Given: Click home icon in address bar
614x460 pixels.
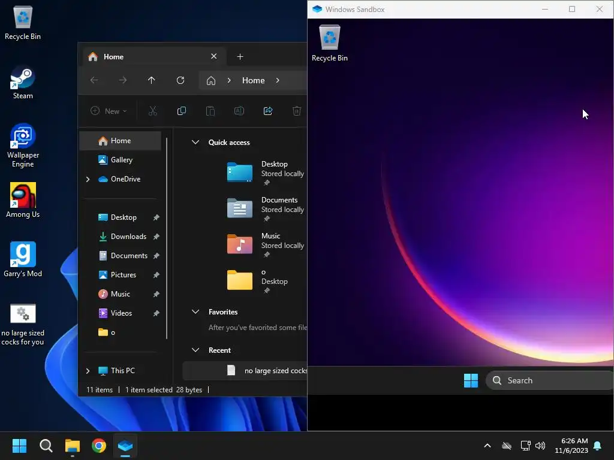Looking at the screenshot, I should point(211,81).
